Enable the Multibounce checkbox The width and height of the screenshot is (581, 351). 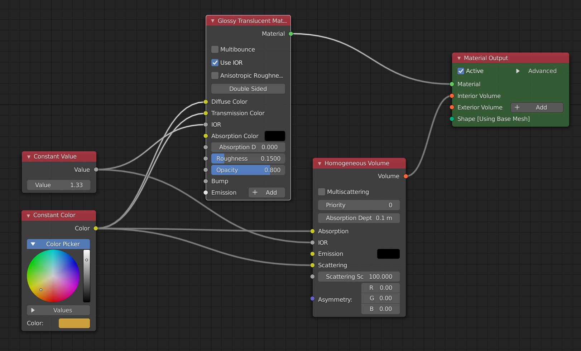[x=215, y=49]
